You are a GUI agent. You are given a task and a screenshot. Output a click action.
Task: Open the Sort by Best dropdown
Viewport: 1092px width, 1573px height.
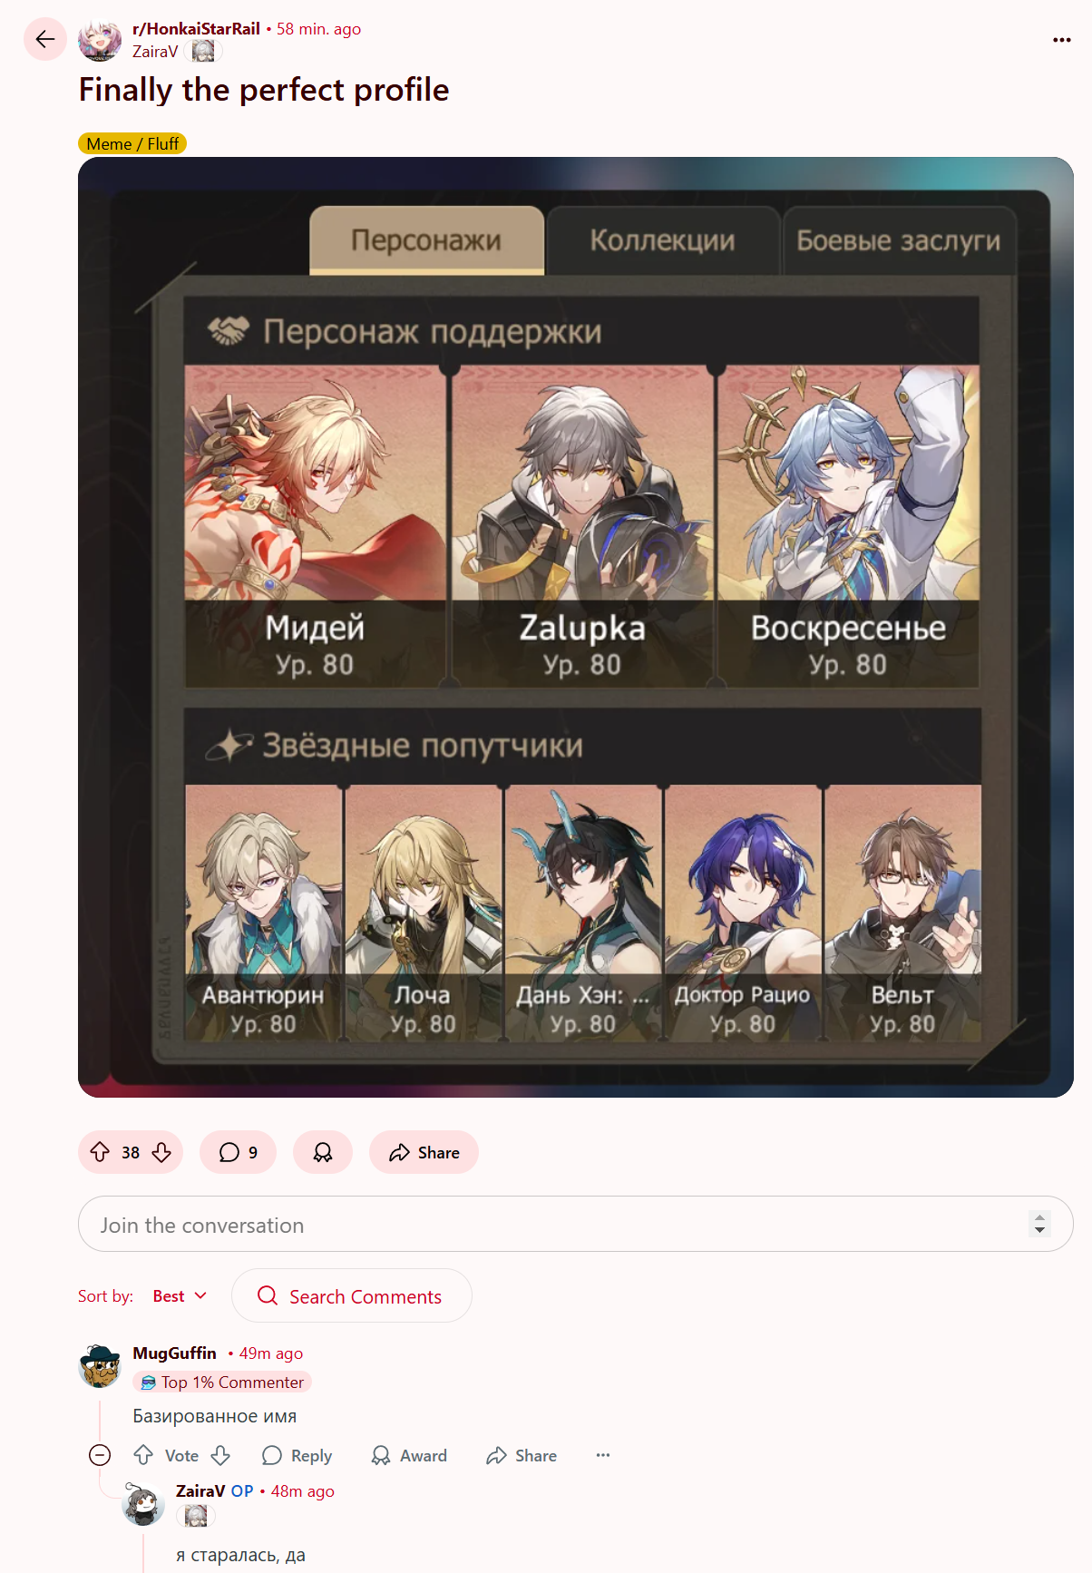click(x=180, y=1296)
